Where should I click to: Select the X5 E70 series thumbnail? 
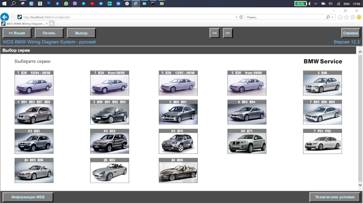click(178, 141)
